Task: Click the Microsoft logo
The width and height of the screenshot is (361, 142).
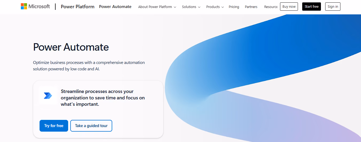Action: pos(35,6)
